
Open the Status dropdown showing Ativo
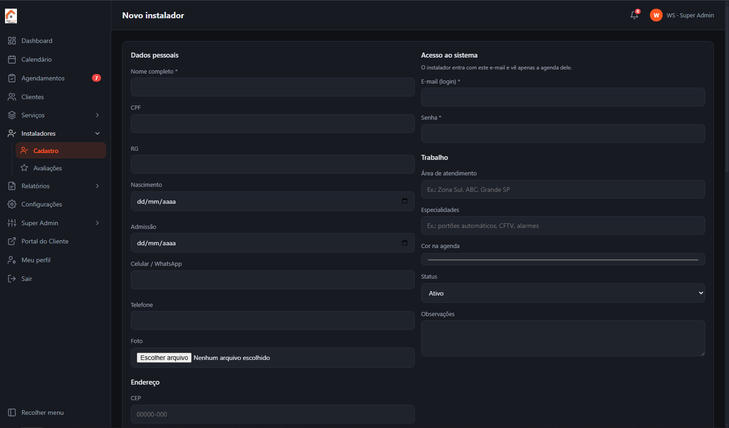(563, 293)
